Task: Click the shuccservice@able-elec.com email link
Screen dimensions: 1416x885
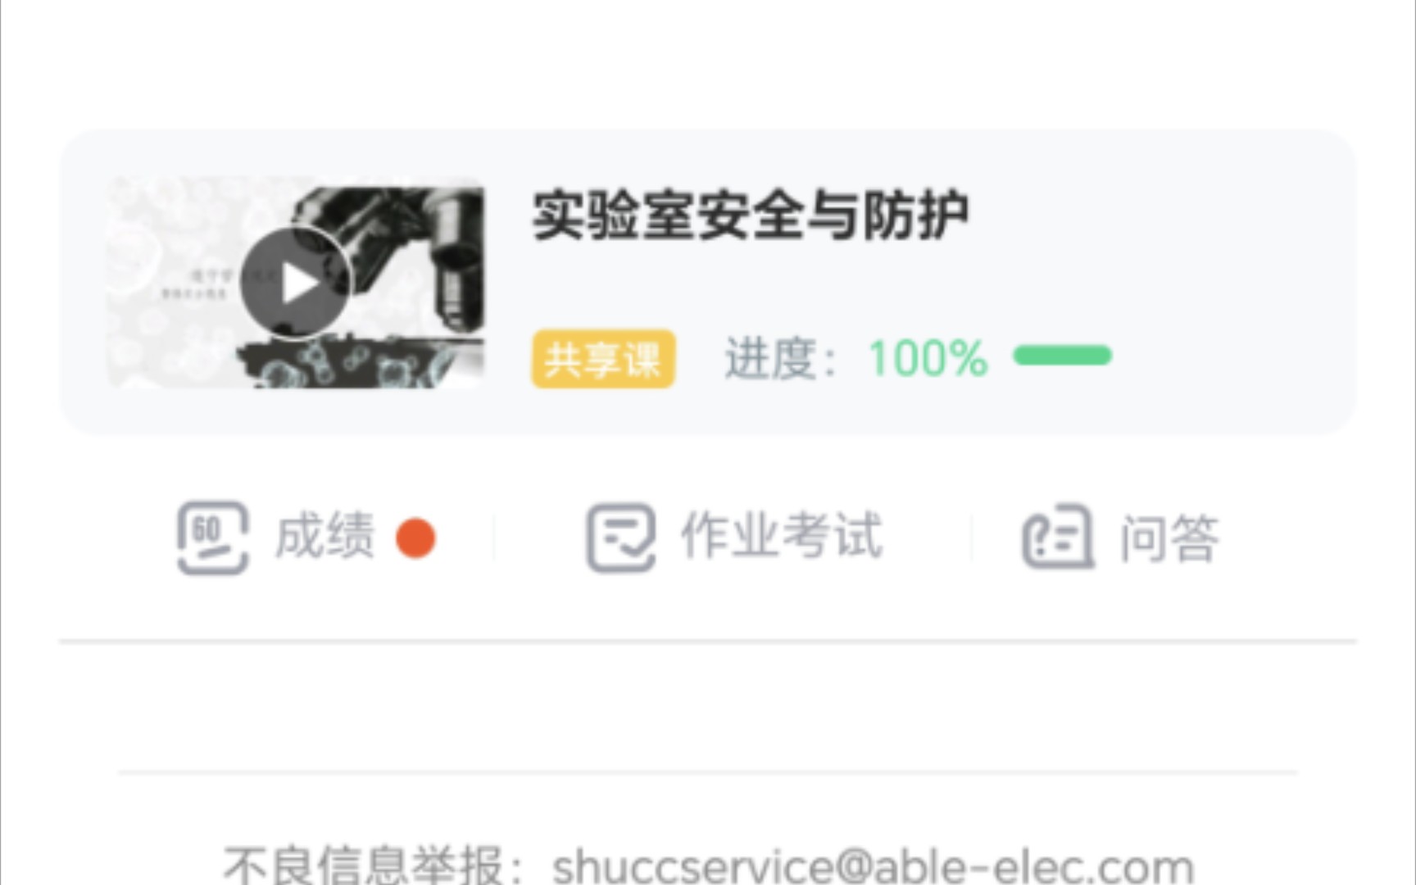Action: point(873,866)
